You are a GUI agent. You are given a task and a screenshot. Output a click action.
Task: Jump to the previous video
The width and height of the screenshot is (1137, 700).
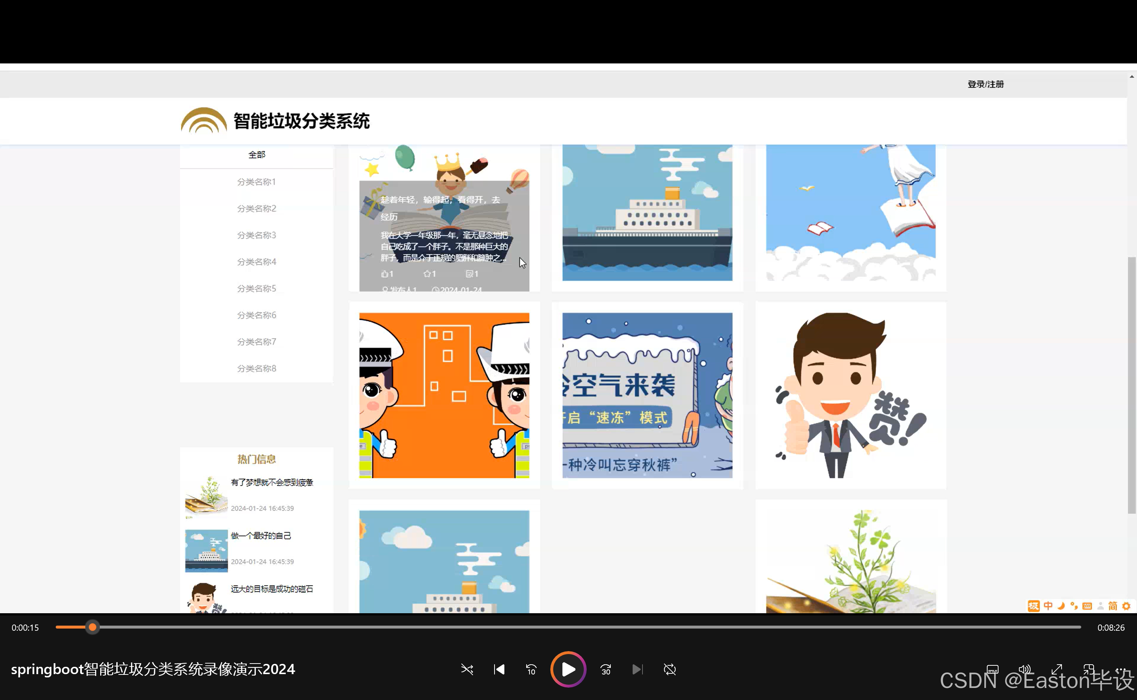(499, 669)
